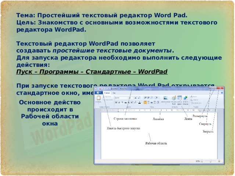This screenshot has width=235, height=176.
Task: Toggle the highlighted Align left button
Action: coord(145,103)
